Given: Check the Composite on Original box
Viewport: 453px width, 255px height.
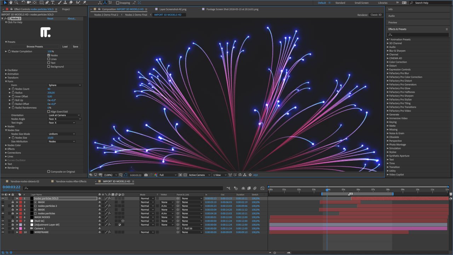Looking at the screenshot, I should [x=49, y=172].
